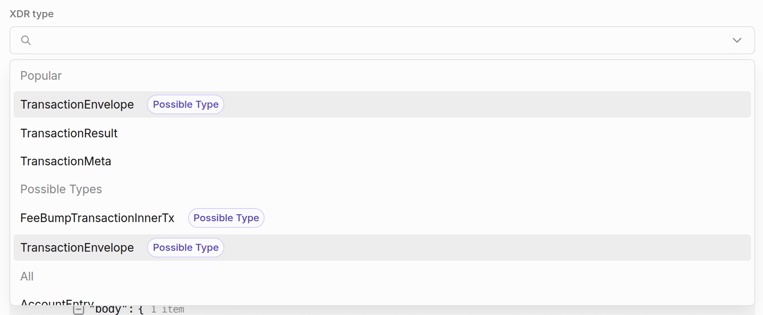Click the search magnifier icon
Image resolution: width=763 pixels, height=315 pixels.
coord(26,40)
